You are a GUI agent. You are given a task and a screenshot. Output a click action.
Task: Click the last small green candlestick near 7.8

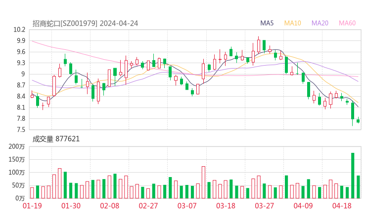358,121
